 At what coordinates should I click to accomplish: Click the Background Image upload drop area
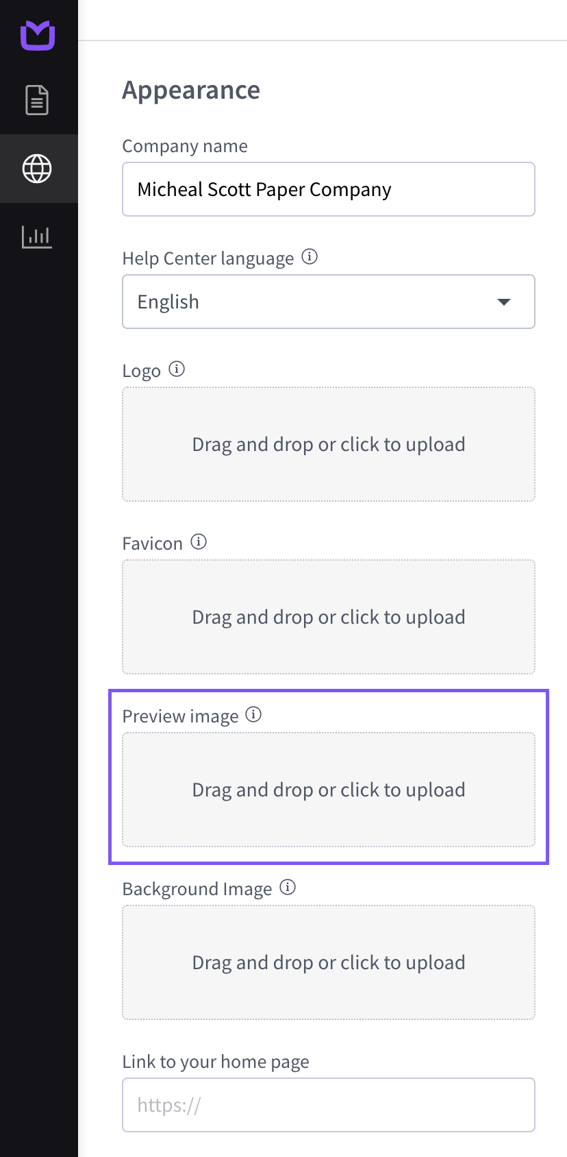point(329,962)
